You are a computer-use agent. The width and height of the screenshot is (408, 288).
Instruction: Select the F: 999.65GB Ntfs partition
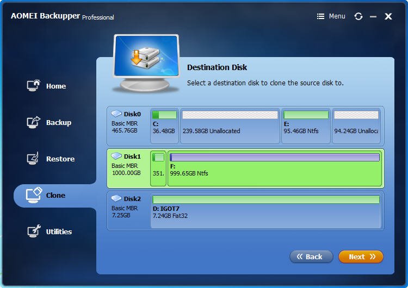tap(275, 168)
